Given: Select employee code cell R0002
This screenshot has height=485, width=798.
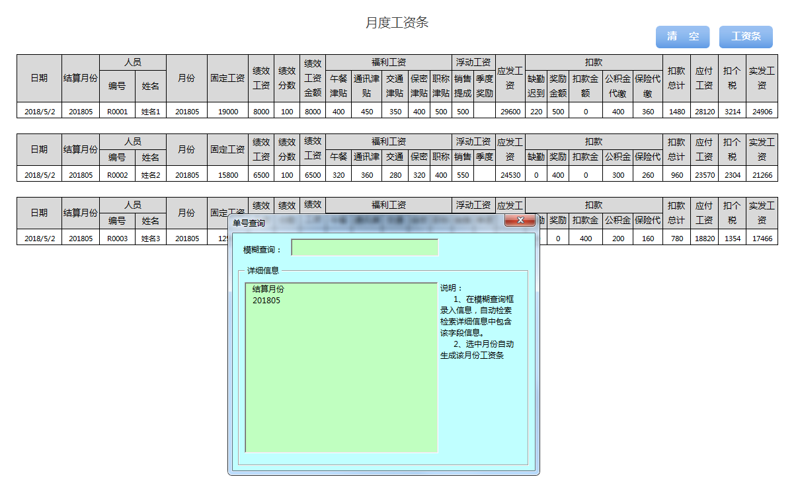Looking at the screenshot, I should tap(117, 174).
